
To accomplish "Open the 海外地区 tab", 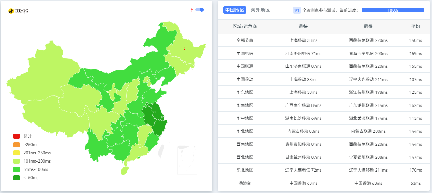I will click(x=260, y=10).
